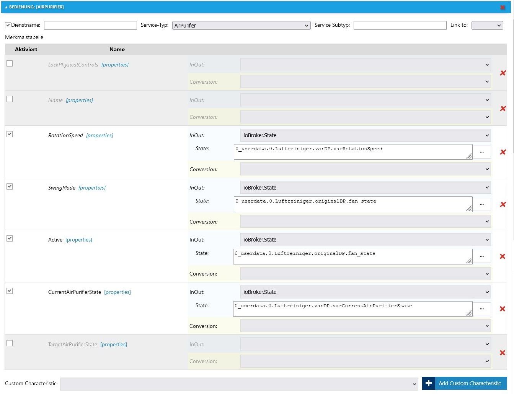Open Name row Conversion dropdown

[x=366, y=117]
